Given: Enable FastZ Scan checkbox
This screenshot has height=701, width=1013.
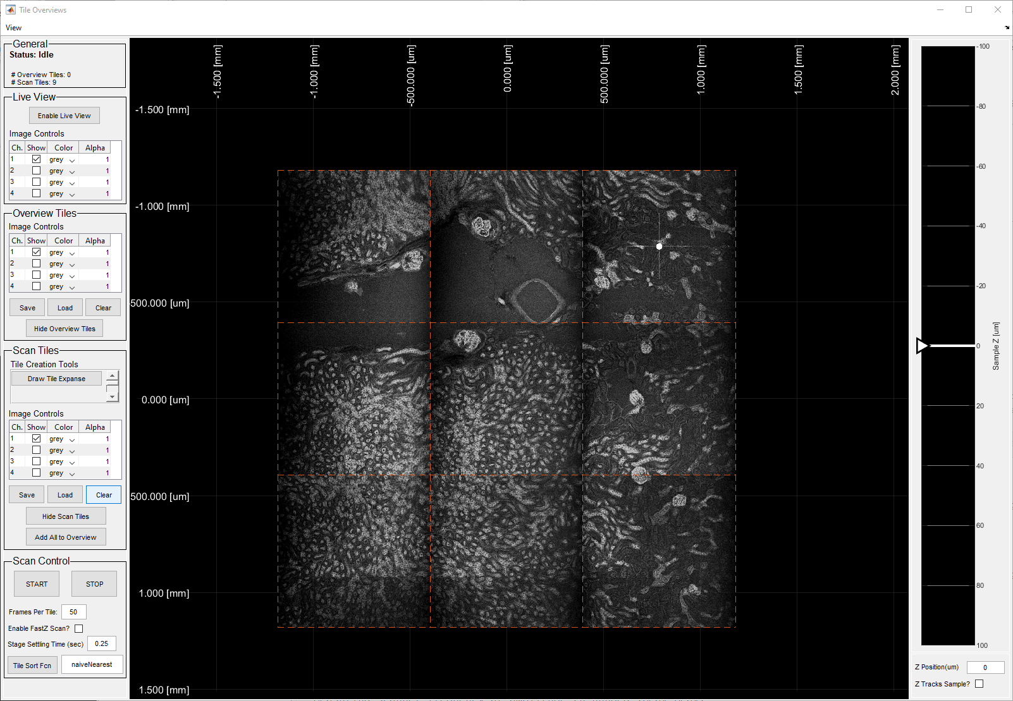Looking at the screenshot, I should [x=78, y=628].
